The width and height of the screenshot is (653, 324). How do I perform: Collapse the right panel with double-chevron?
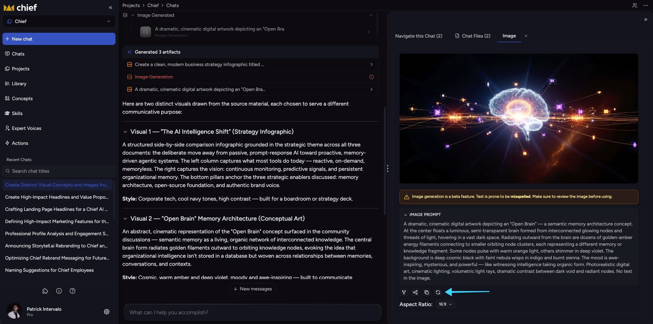[x=646, y=19]
